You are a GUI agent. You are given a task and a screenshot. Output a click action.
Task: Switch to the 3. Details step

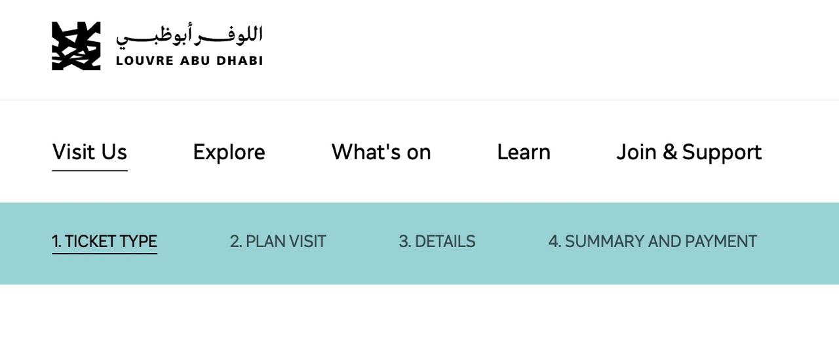click(x=437, y=242)
